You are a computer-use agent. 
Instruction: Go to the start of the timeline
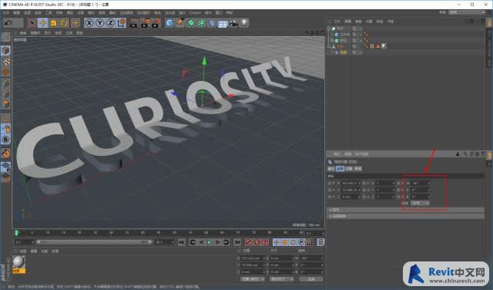pos(182,242)
